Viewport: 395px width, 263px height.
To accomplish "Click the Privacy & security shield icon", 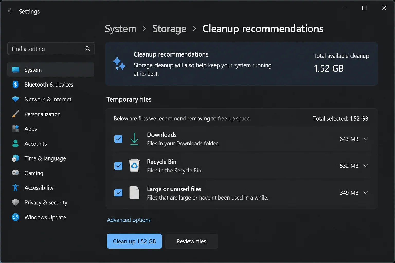I will [x=15, y=202].
